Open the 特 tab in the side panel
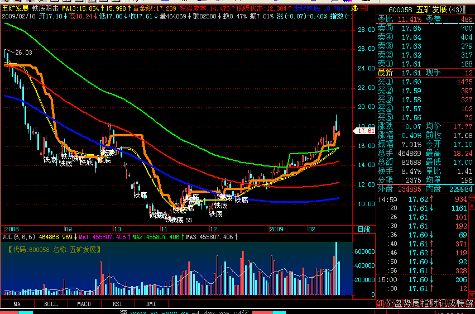Image resolution: width=475 pixels, height=314 pixels. point(460,303)
